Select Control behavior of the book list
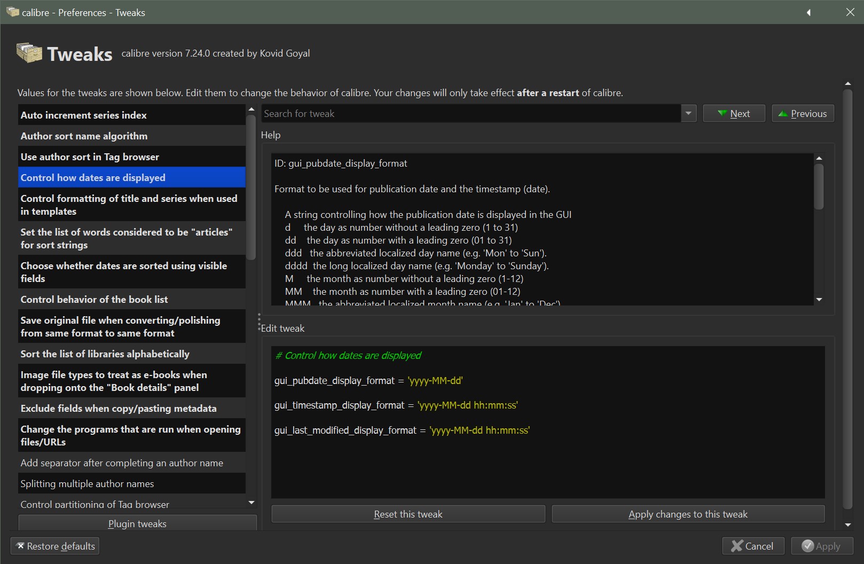864x564 pixels. (132, 299)
